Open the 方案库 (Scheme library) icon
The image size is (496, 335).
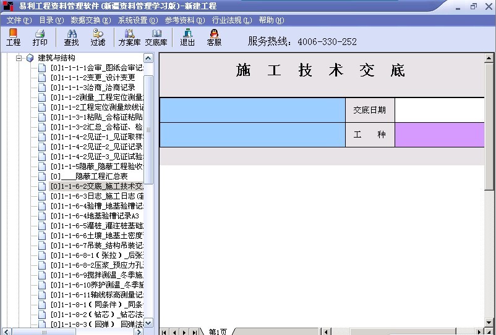130,38
